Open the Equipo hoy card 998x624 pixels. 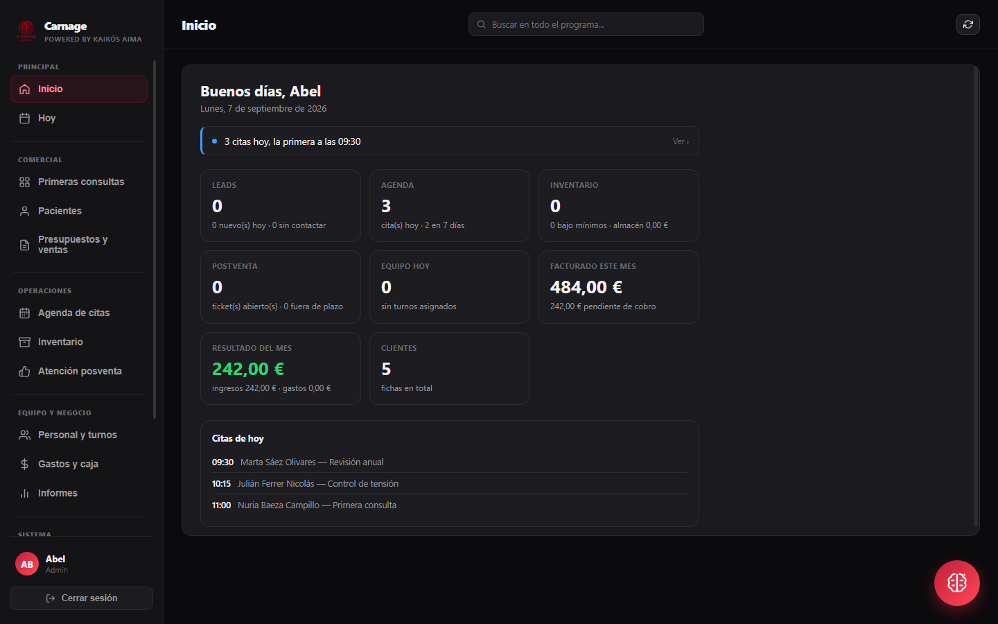(x=450, y=287)
